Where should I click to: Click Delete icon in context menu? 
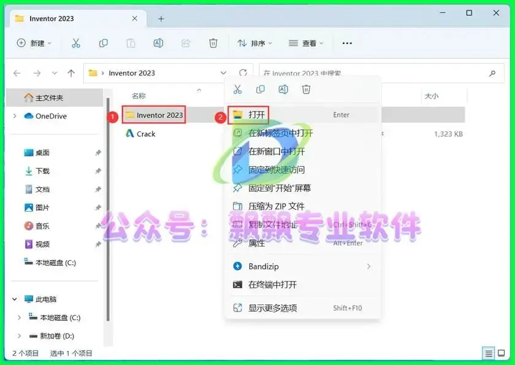tap(306, 90)
